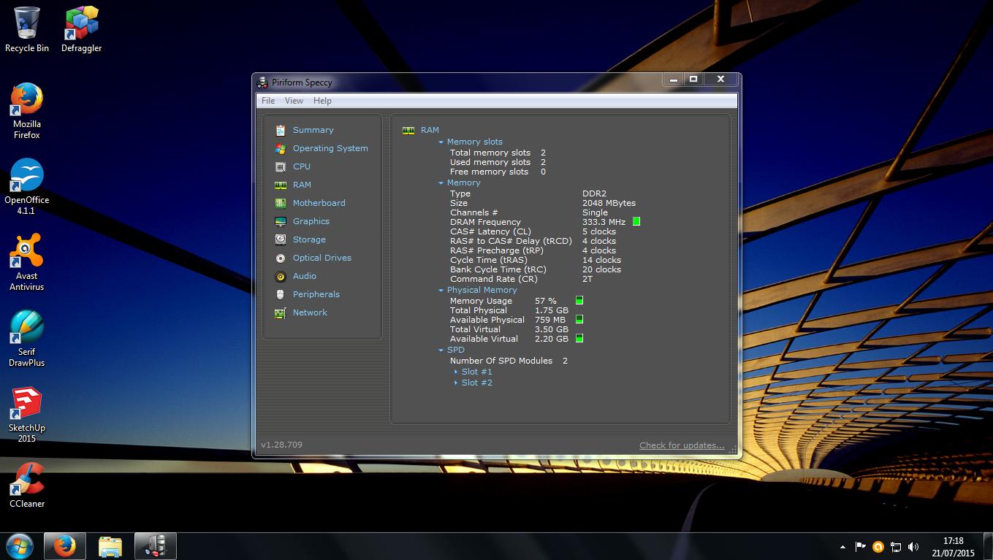Click Firefox icon on the taskbar

(x=65, y=546)
